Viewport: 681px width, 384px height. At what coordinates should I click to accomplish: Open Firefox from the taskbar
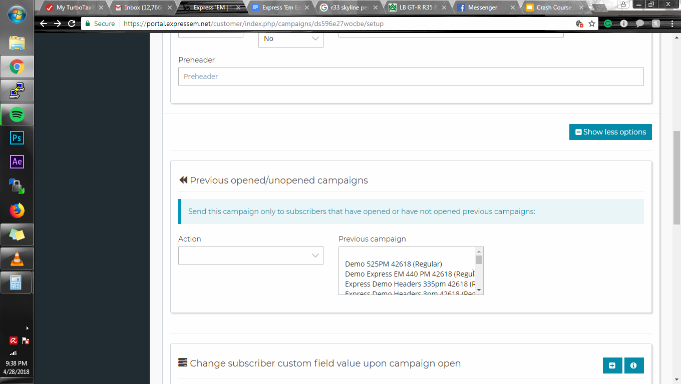(x=17, y=210)
